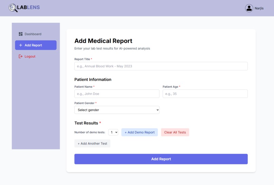This screenshot has height=185, width=274.
Task: Open the Select gender dropdown
Action: (x=117, y=110)
